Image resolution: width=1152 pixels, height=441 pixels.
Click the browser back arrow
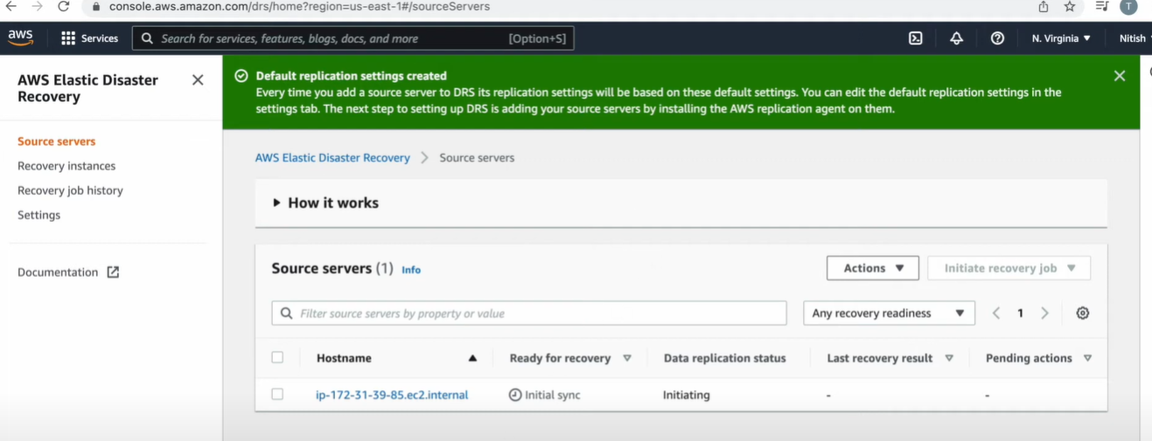pyautogui.click(x=11, y=6)
